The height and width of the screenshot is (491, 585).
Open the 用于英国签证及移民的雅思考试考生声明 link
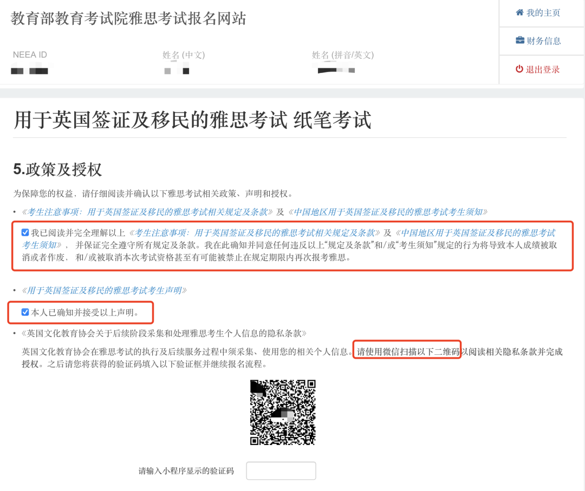pos(107,290)
